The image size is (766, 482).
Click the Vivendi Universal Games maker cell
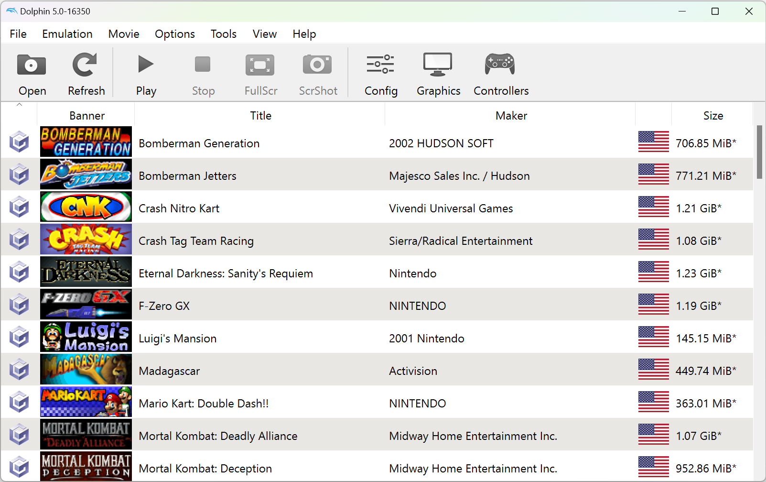coord(451,208)
